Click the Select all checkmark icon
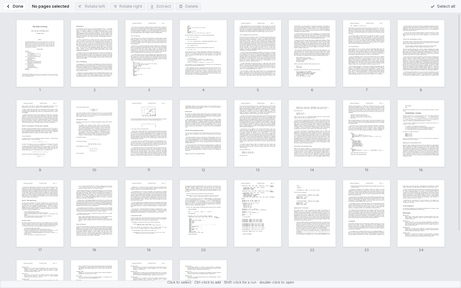This screenshot has height=288, width=461. tap(433, 6)
